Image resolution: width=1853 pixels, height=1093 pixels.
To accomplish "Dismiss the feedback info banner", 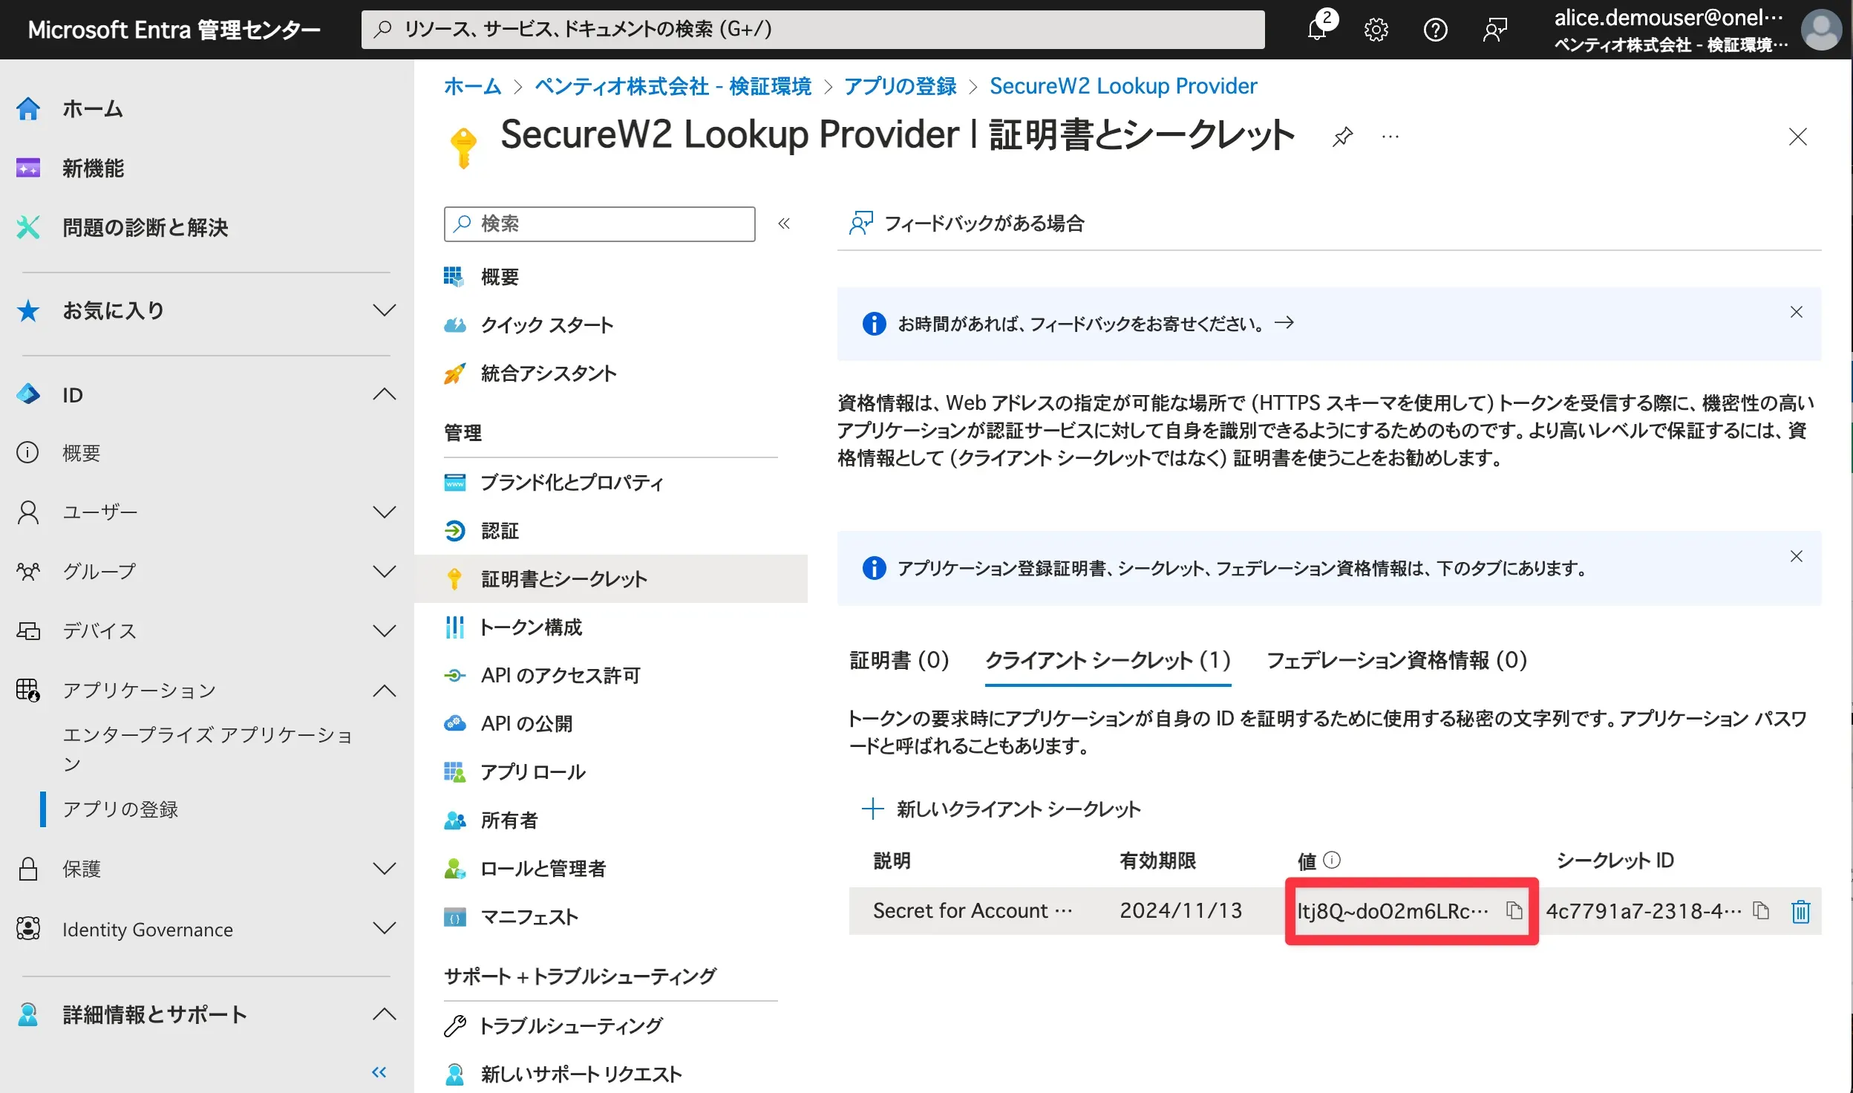I will (x=1796, y=312).
